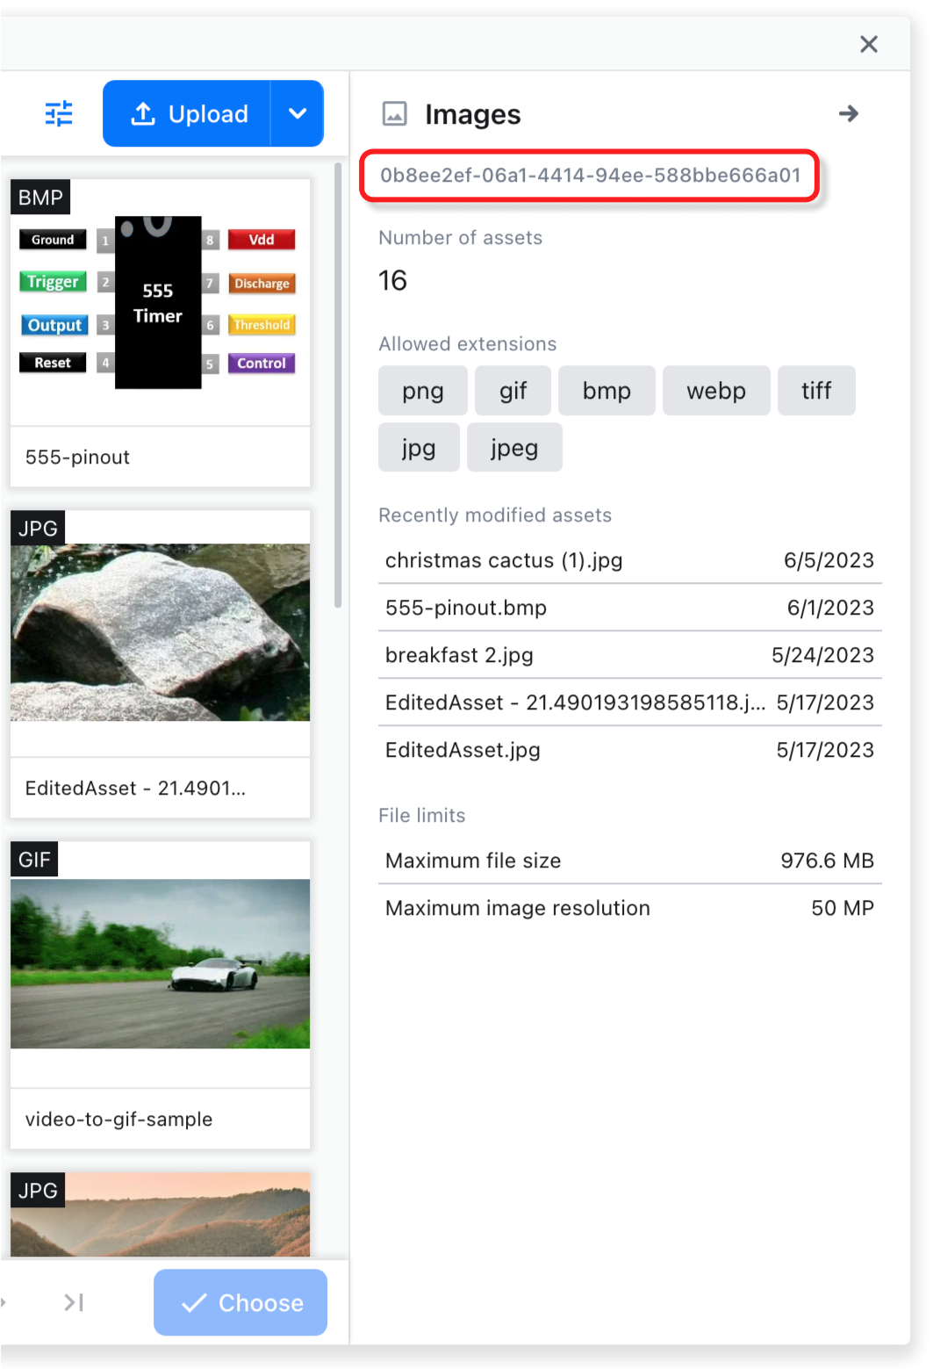Open the filter settings icon

point(58,113)
